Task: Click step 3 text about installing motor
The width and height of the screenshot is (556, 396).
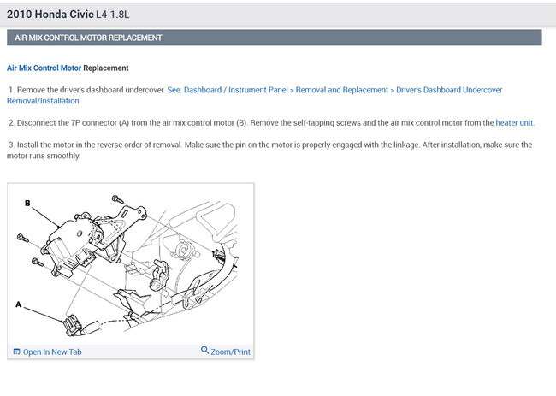Action: coord(269,151)
